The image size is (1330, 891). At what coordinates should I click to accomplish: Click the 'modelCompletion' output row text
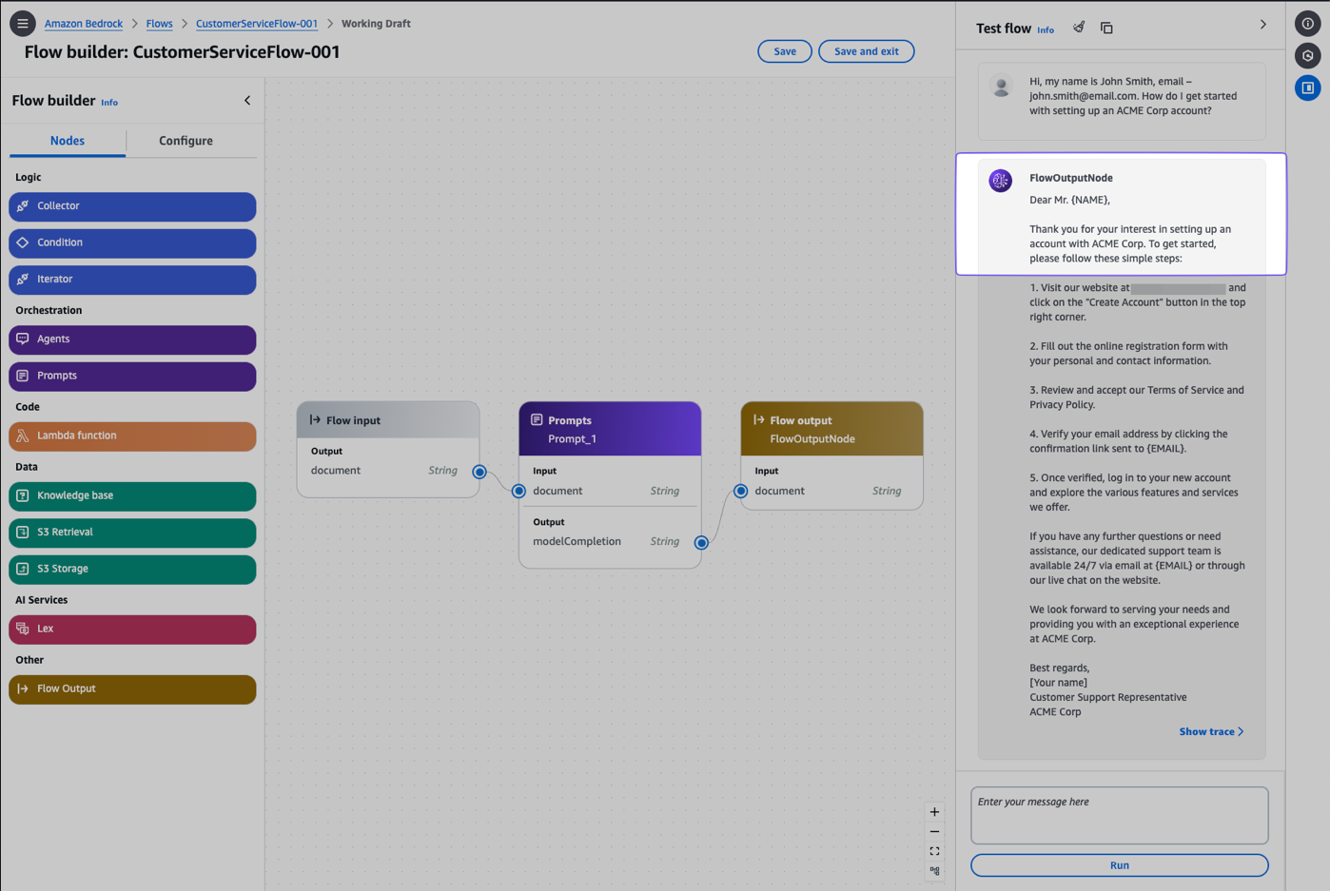(577, 542)
